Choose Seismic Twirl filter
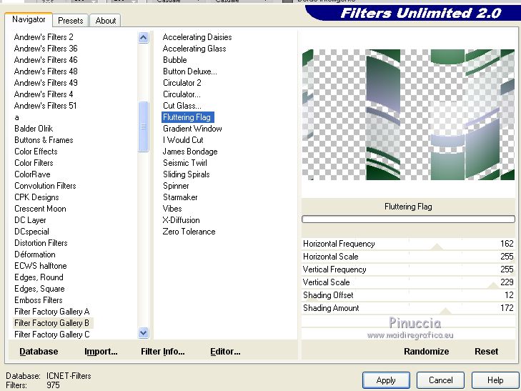Viewport: 521px width, 391px height. [184, 163]
